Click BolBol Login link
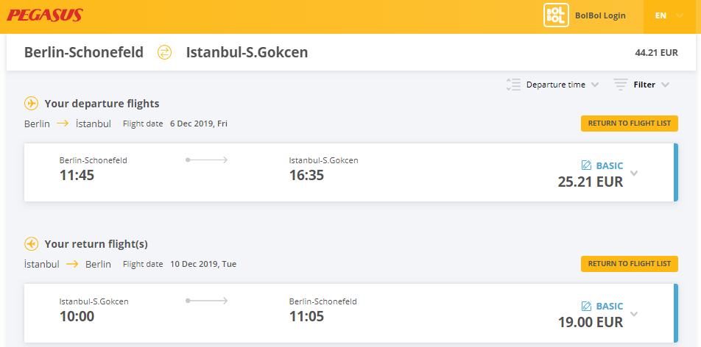This screenshot has height=347, width=701. click(x=600, y=15)
